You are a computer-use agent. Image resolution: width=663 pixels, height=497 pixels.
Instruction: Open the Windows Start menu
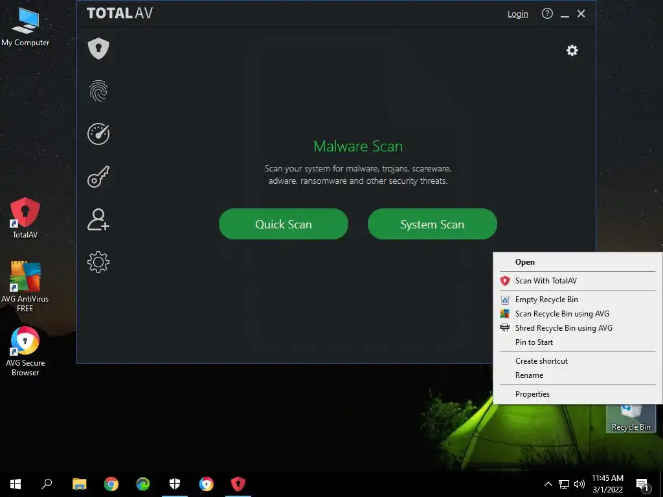tap(16, 484)
